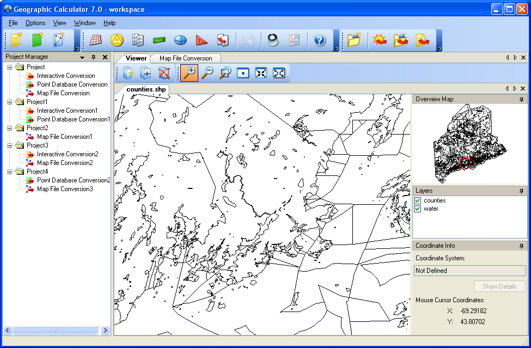The height and width of the screenshot is (348, 531).
Task: Click the Coordinate System Not Defined field
Action: click(469, 271)
